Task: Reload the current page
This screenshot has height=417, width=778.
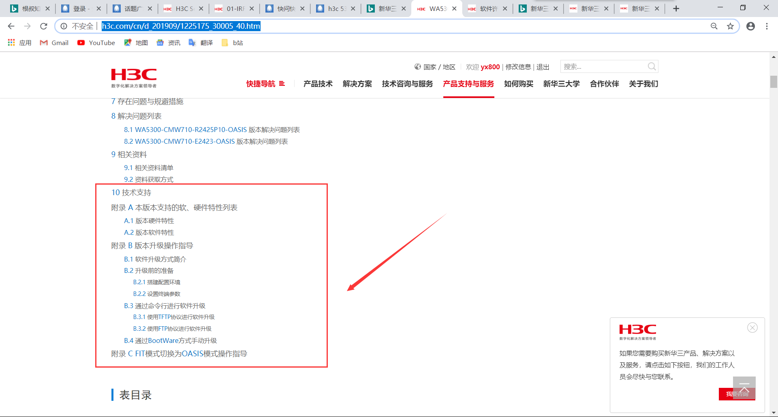Action: pyautogui.click(x=44, y=26)
